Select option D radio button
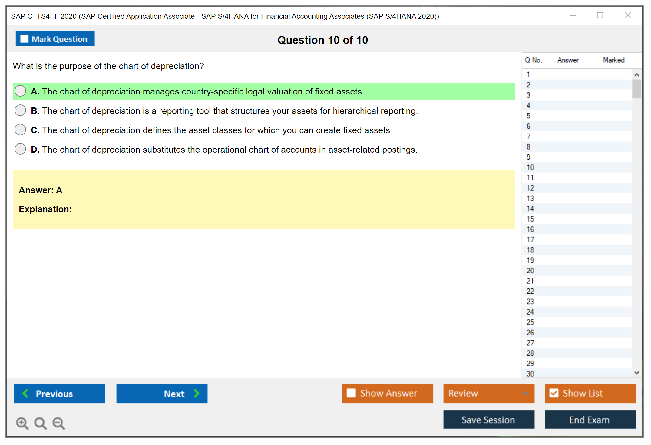 pyautogui.click(x=20, y=149)
